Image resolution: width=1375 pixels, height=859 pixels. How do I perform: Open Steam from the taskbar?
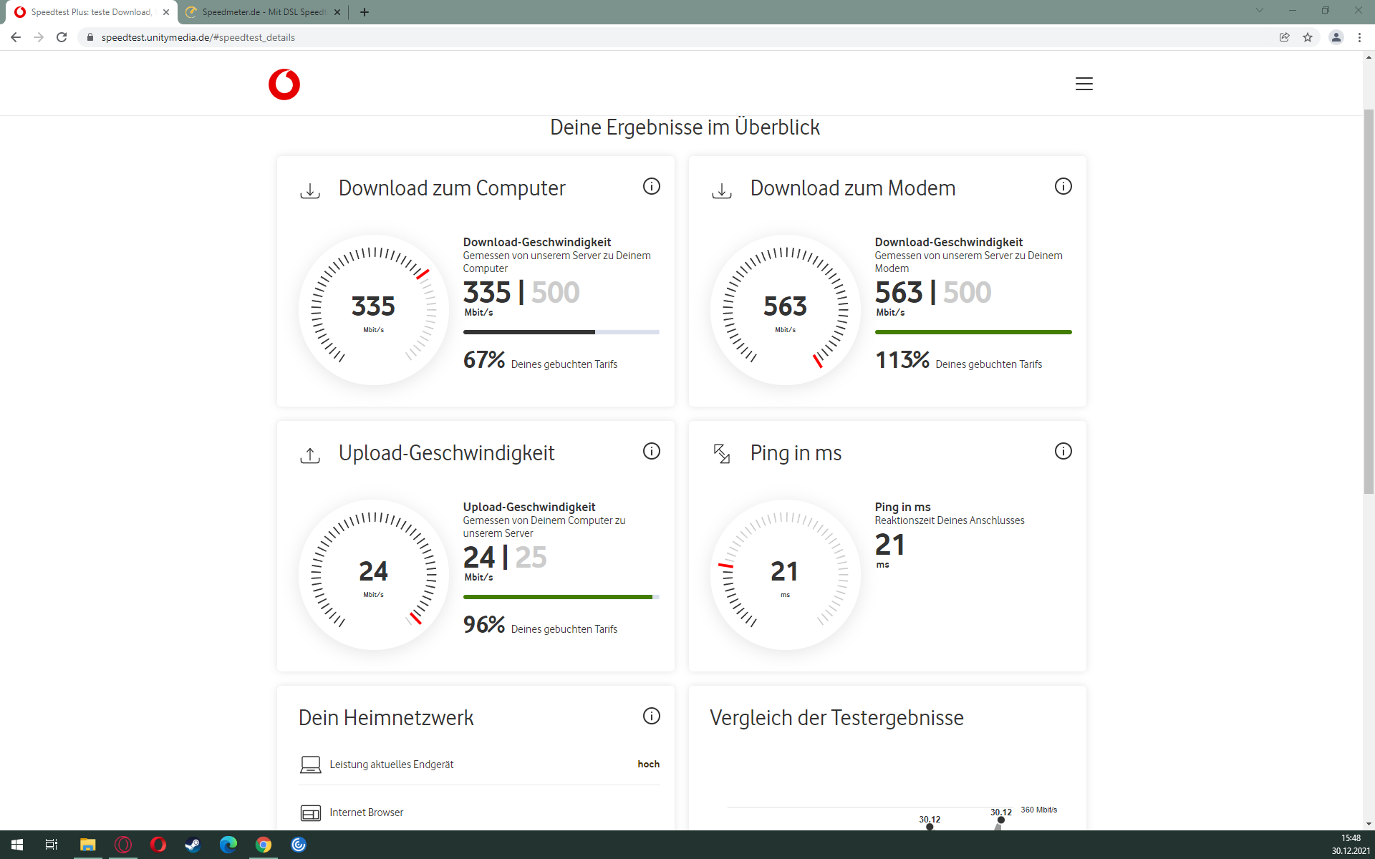[x=193, y=845]
